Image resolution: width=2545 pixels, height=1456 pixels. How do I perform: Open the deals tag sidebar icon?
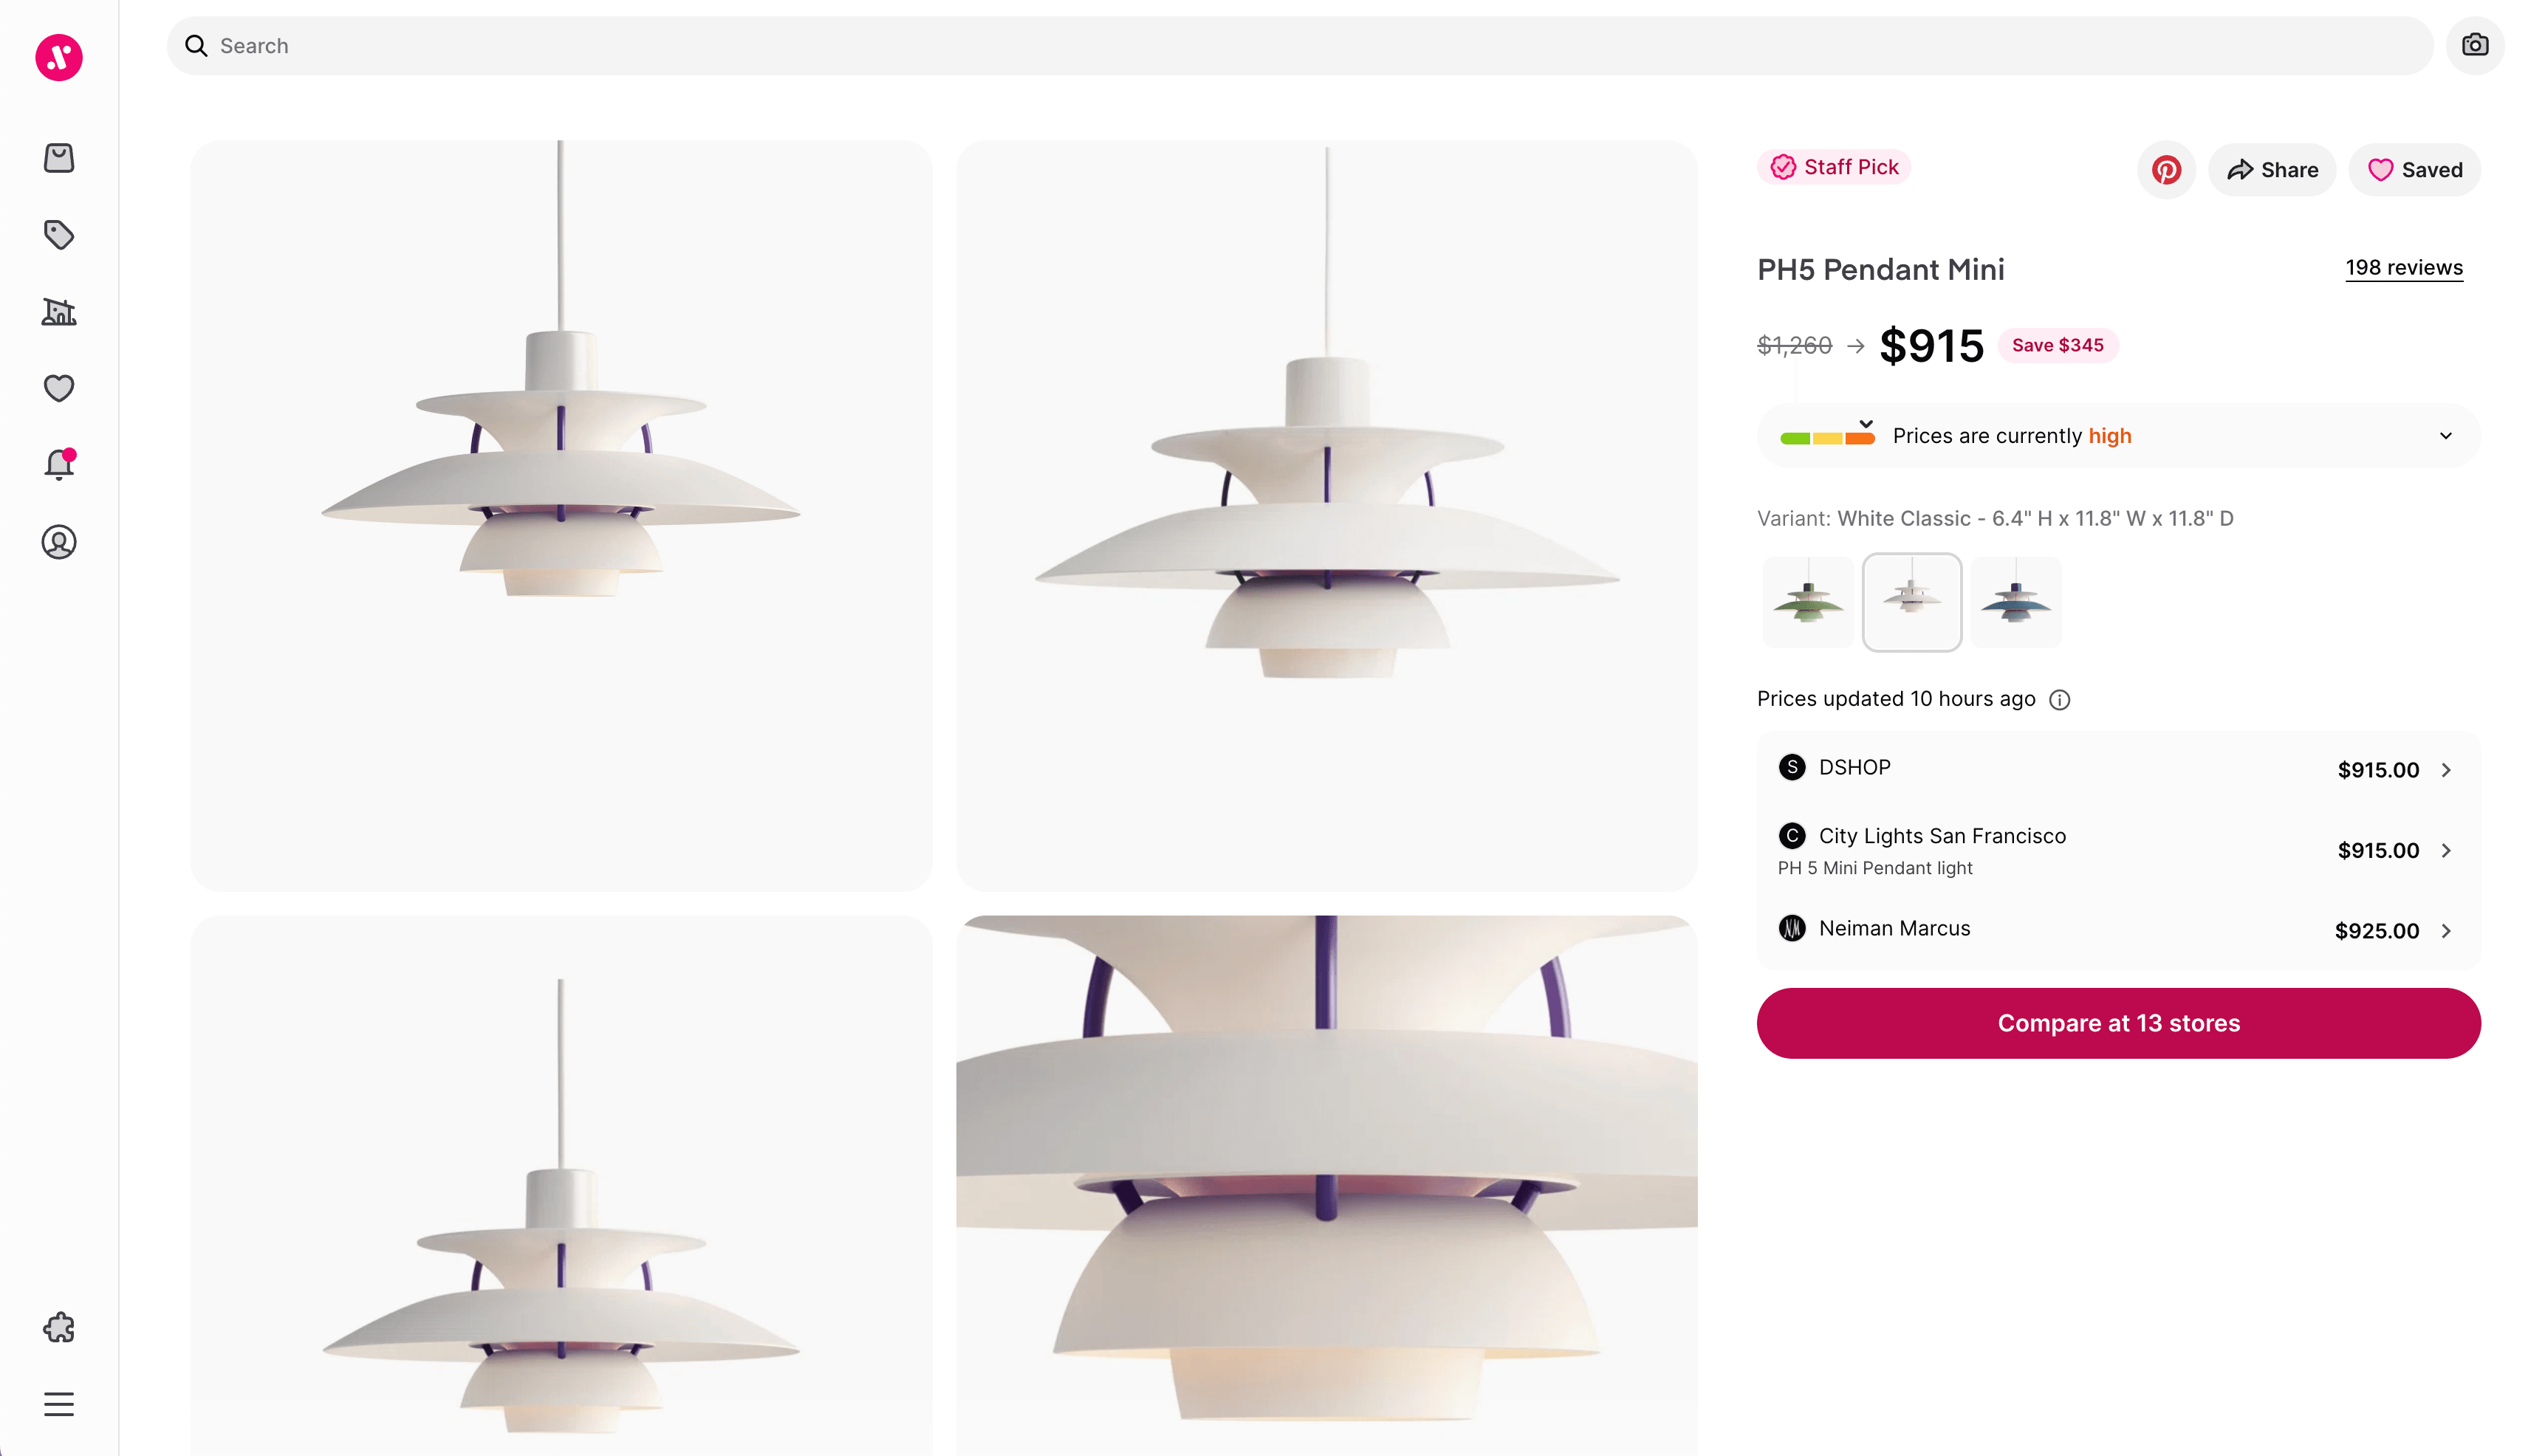click(x=59, y=235)
